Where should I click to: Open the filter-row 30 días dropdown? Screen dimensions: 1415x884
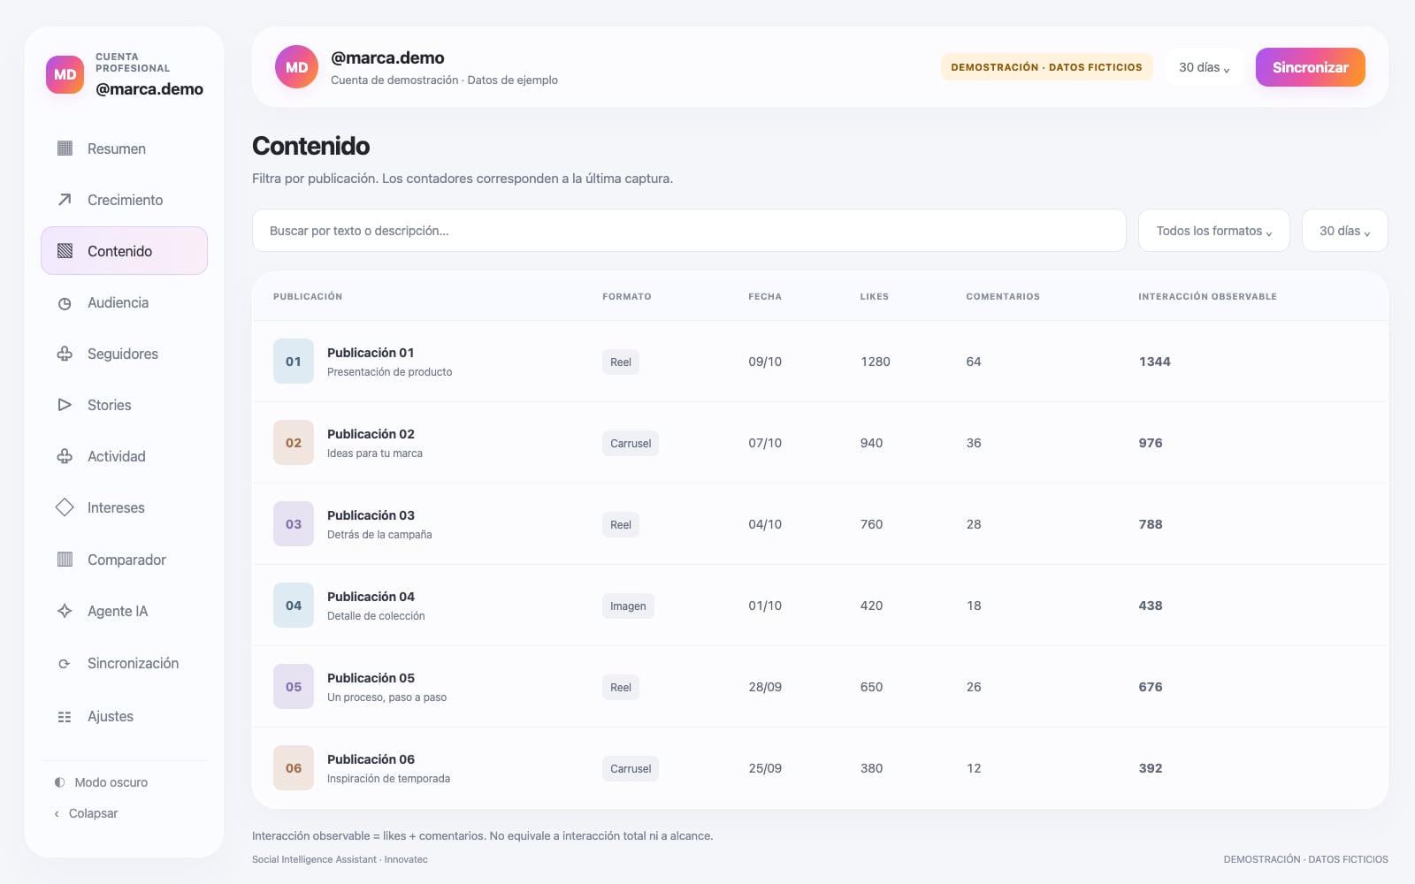1345,231
